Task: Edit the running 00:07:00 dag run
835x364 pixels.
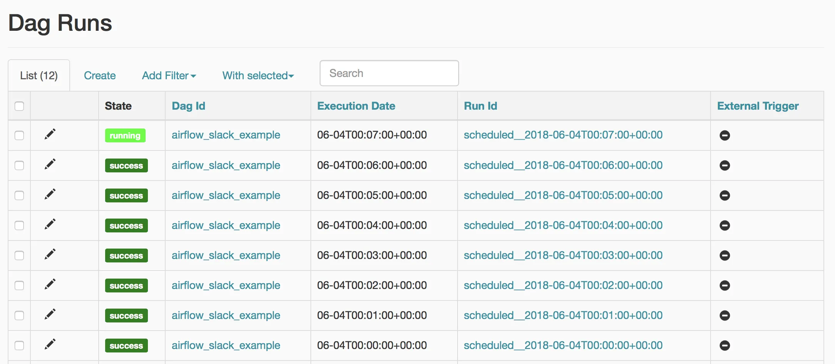Action: (x=50, y=134)
